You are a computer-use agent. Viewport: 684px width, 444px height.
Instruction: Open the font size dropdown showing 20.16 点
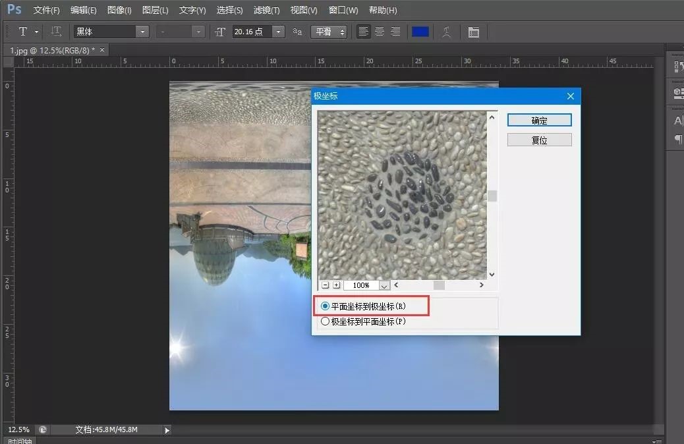pos(278,32)
